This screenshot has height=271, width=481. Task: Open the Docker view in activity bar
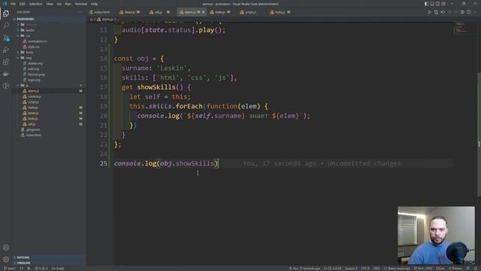tap(6, 74)
